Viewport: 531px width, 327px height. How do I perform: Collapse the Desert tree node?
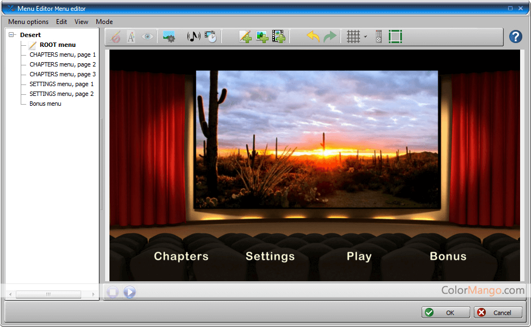(x=12, y=35)
